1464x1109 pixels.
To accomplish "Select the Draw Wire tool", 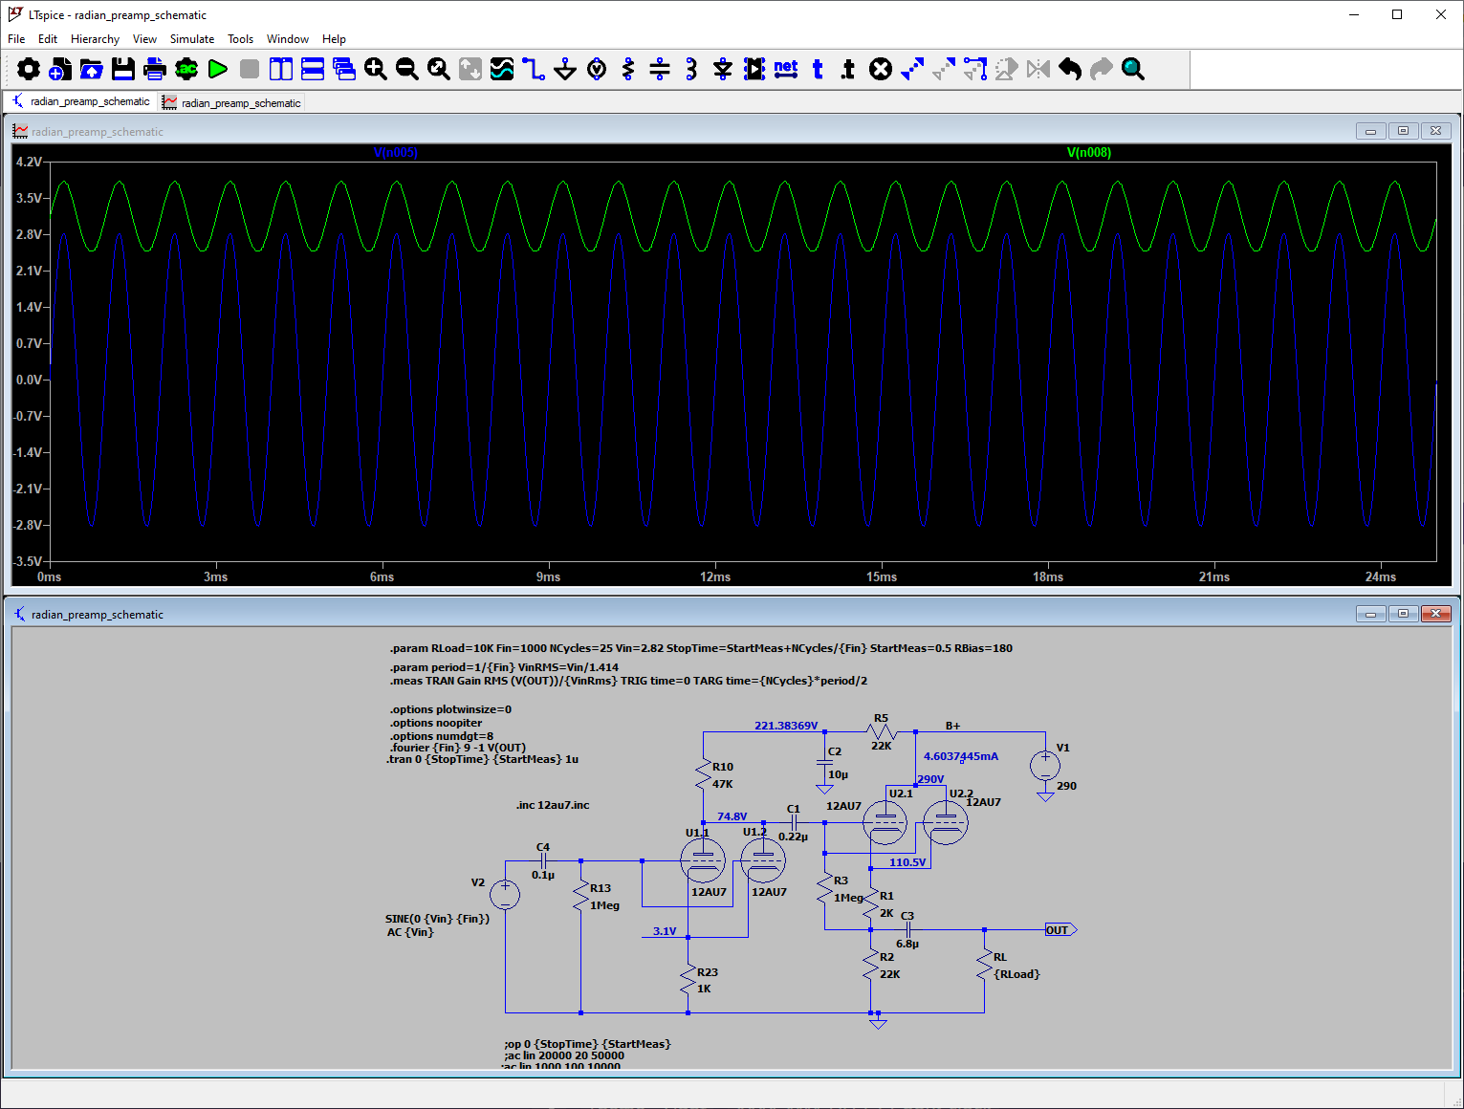I will coord(534,69).
